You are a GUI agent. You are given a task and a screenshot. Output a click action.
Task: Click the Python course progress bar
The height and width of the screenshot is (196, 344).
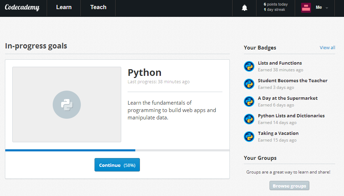point(117,150)
